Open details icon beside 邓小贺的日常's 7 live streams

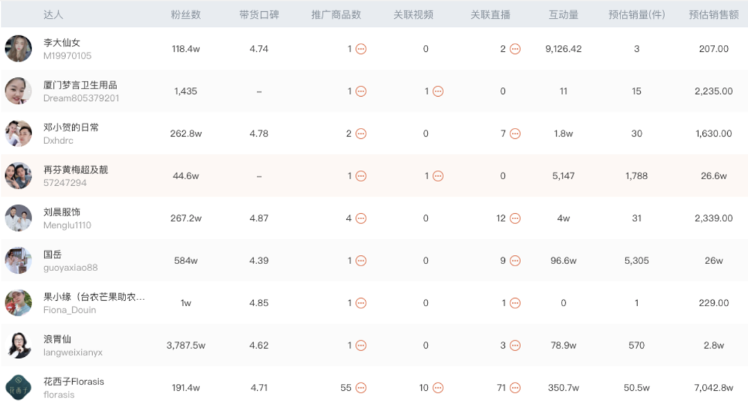tap(515, 133)
